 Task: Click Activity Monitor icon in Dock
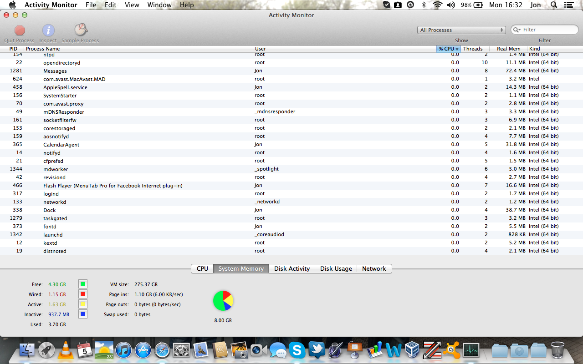471,350
